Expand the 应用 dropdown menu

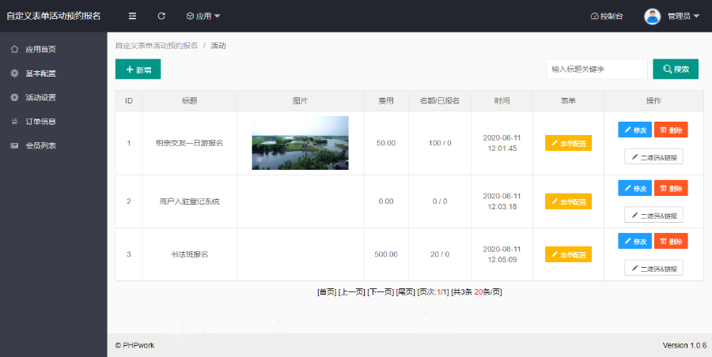click(203, 16)
